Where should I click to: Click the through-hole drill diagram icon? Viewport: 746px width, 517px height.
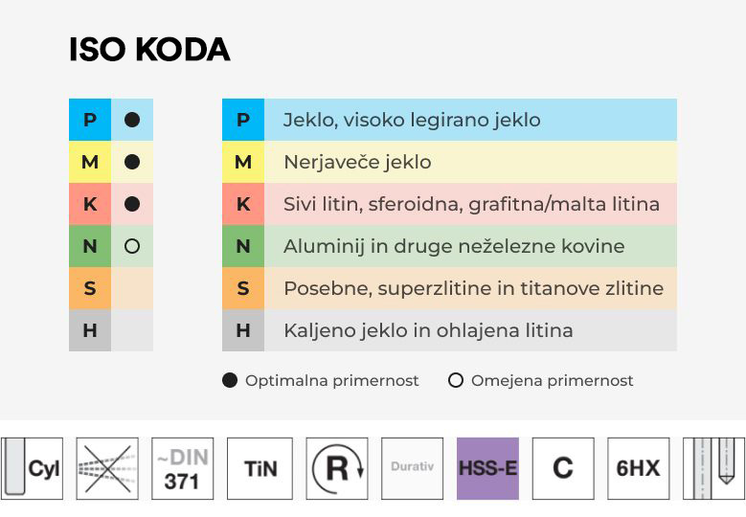coord(713,468)
